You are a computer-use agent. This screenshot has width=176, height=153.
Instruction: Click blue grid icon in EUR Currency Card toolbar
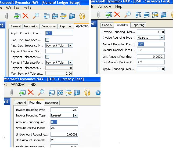tap(77, 93)
